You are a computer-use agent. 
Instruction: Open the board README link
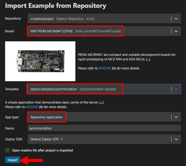click(x=105, y=68)
